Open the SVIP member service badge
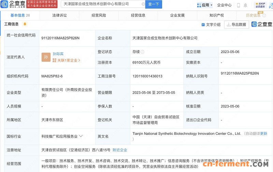Screen dimensions: 273x172 (x=260, y=5)
